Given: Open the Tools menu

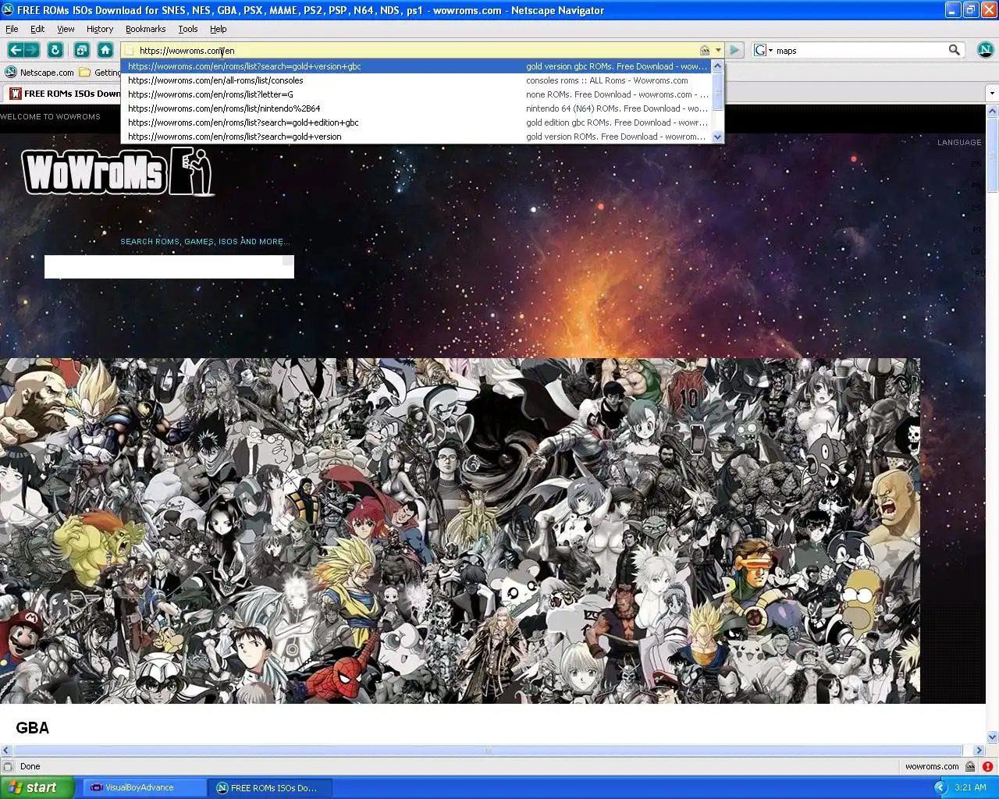Looking at the screenshot, I should pos(188,29).
